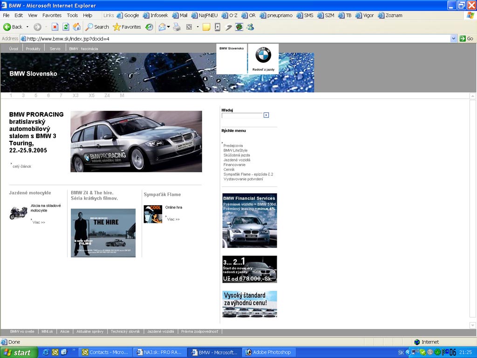Click the Úvod tab on BMW site
This screenshot has width=477, height=358.
click(14, 48)
